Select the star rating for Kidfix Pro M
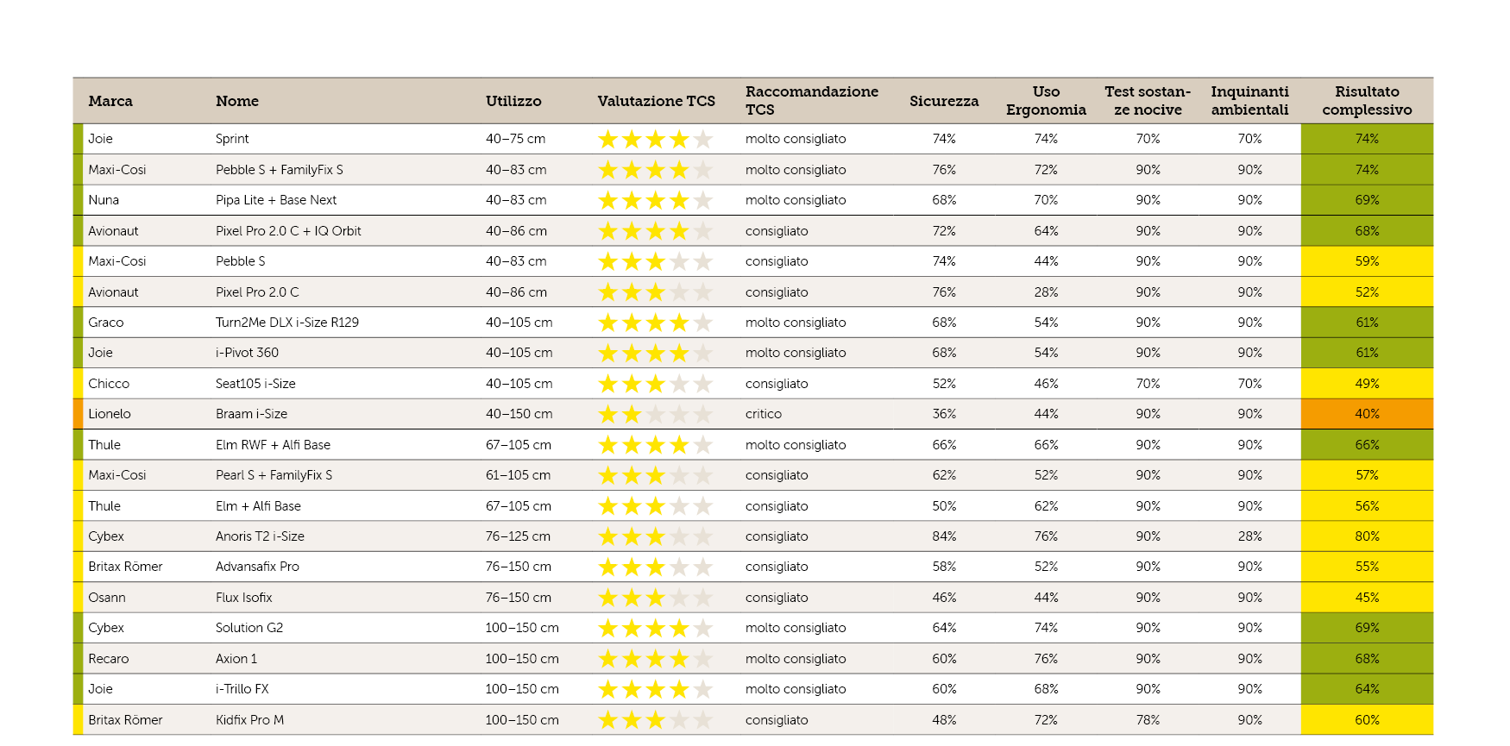Viewport: 1510px width, 746px height. pos(656,720)
